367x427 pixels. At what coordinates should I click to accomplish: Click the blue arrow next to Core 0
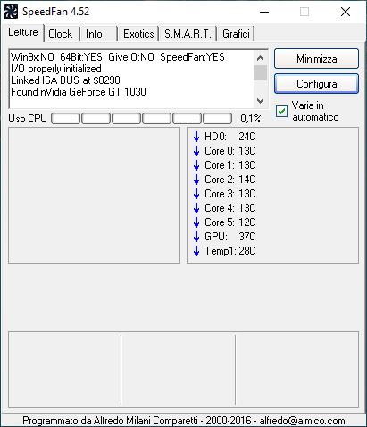point(196,151)
